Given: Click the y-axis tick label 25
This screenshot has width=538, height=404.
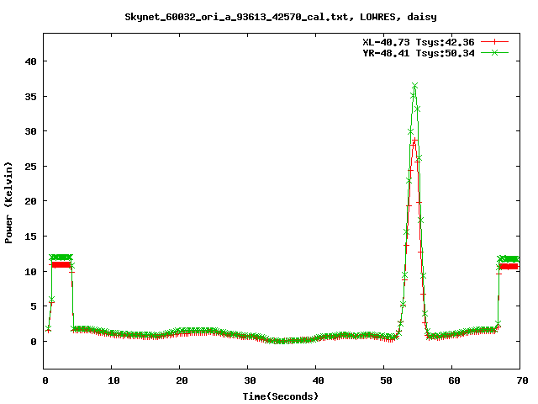Looking at the screenshot, I should pyautogui.click(x=31, y=167).
